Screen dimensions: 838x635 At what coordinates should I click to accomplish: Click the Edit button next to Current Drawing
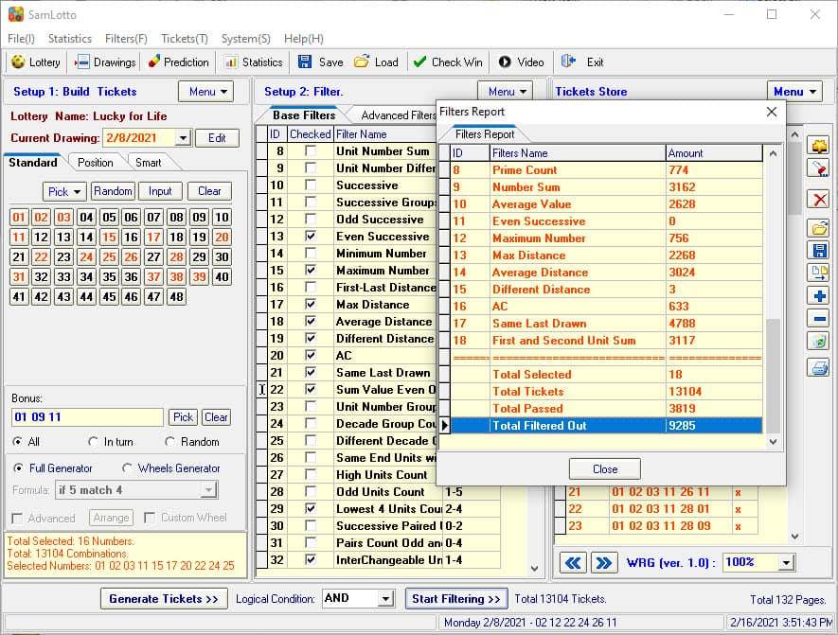tap(217, 138)
